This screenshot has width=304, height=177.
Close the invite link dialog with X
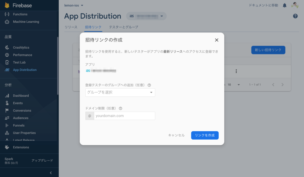(217, 40)
